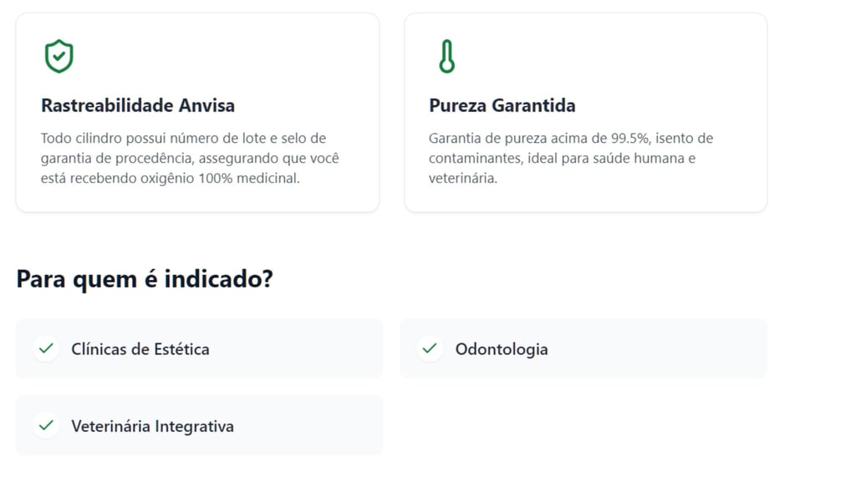Viewport: 856px width, 482px height.
Task: Select the Pureza Garantida heading
Action: (x=502, y=106)
